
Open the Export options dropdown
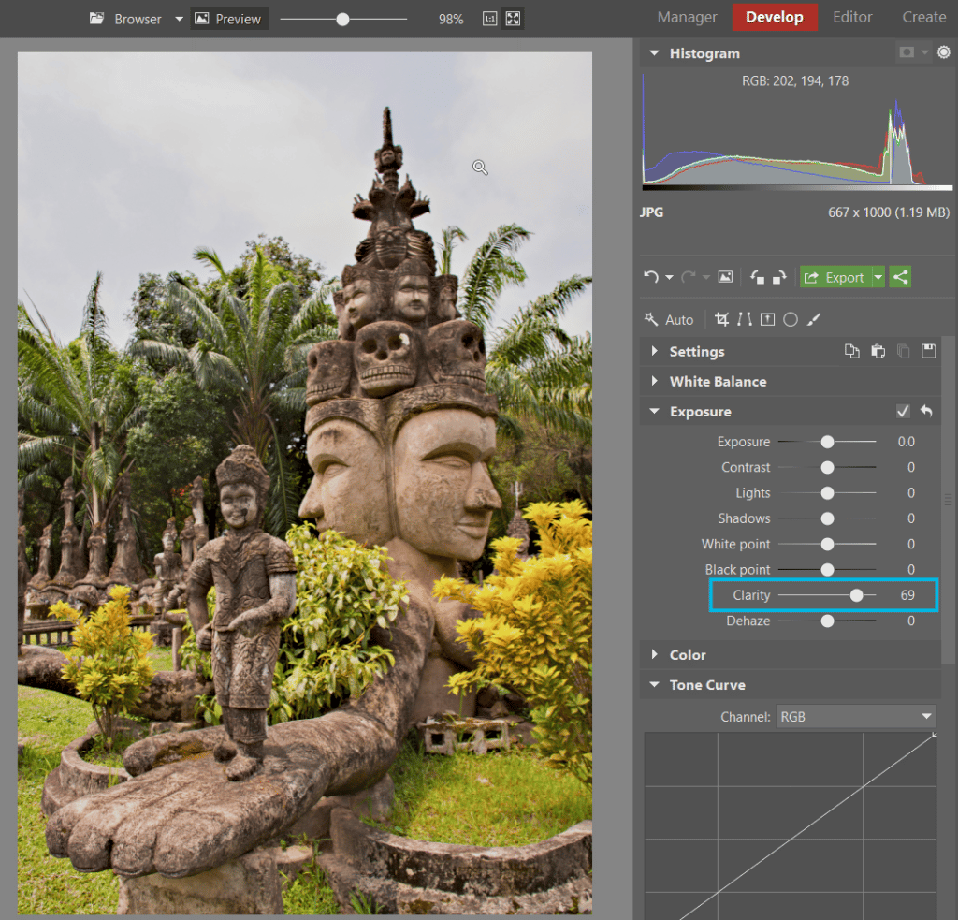[x=878, y=277]
